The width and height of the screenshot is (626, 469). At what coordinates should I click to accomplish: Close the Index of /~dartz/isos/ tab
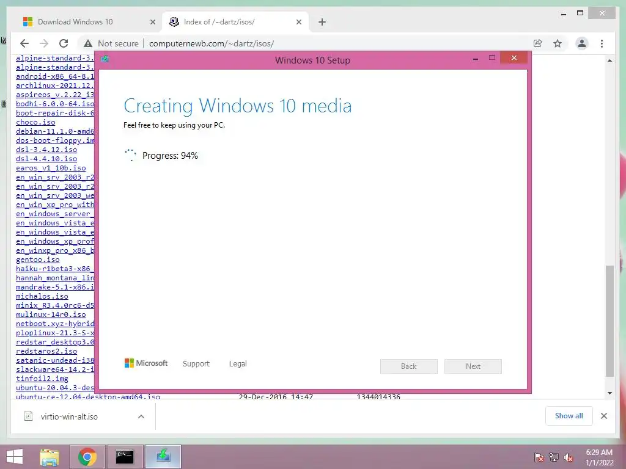[298, 22]
